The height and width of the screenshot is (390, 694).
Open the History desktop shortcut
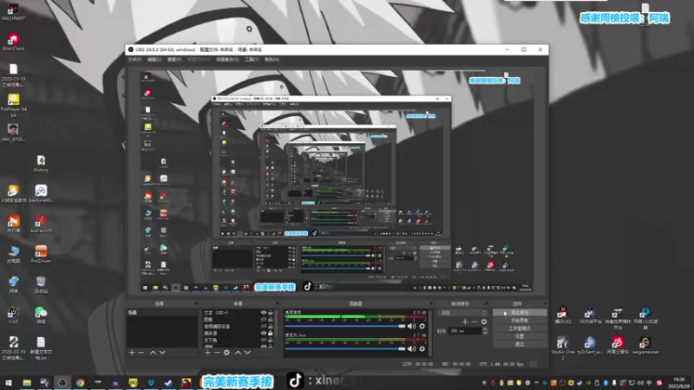point(41,164)
